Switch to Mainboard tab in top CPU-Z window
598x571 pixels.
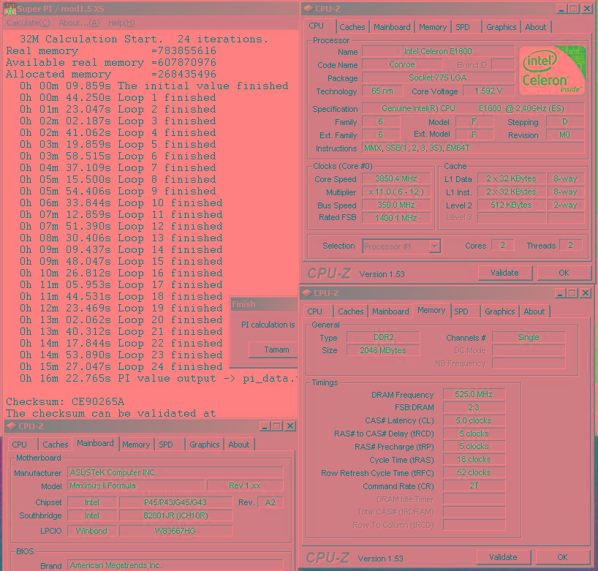coord(392,27)
